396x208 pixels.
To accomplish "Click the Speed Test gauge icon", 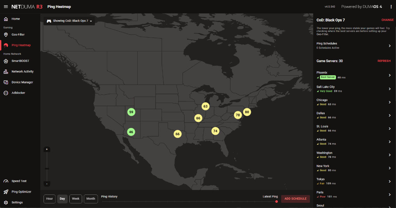I will (6, 181).
